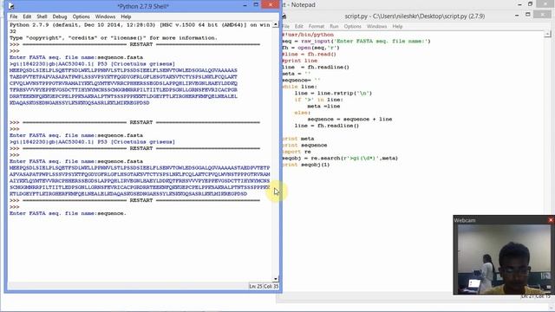Viewport: 555px width, 312px height.
Task: Click the 'Type "copyright", "credits"' information line
Action: point(114,38)
